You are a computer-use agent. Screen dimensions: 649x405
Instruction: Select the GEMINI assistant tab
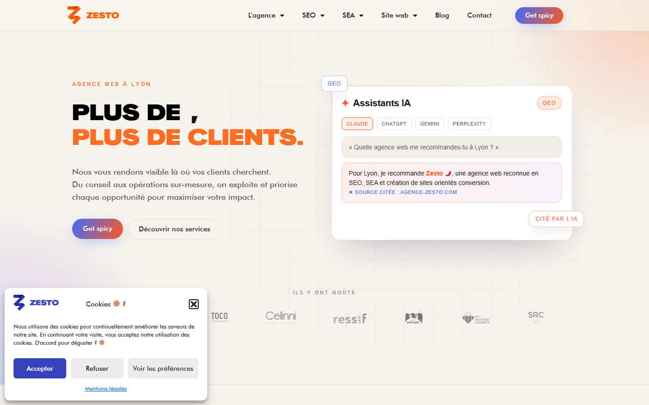430,124
